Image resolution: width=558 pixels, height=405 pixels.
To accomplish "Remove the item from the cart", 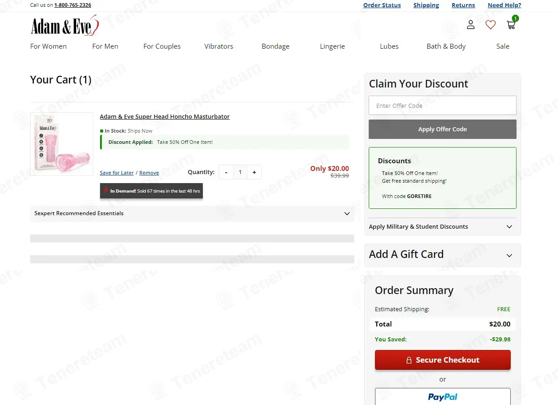I will coord(149,173).
